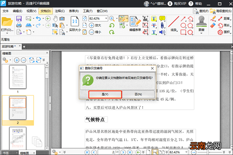233x155 pixels.
Task: Select the yellow sticky note comment tool
Action: (x=162, y=18)
